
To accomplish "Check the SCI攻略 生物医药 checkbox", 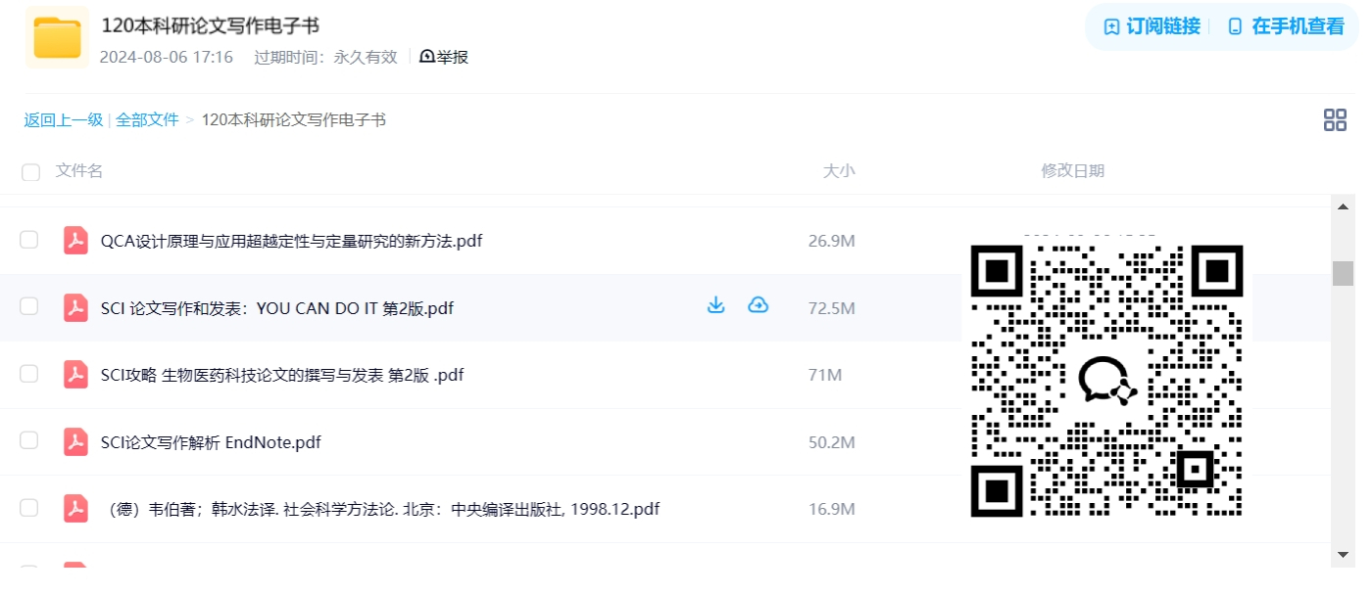I will tap(29, 374).
